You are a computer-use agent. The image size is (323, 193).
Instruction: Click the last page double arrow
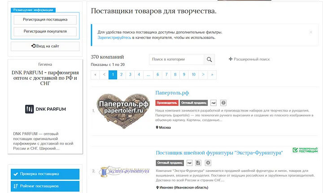tap(212, 75)
